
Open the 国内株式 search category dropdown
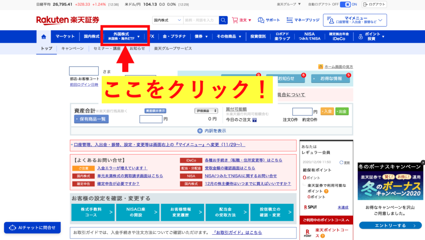pyautogui.click(x=167, y=20)
